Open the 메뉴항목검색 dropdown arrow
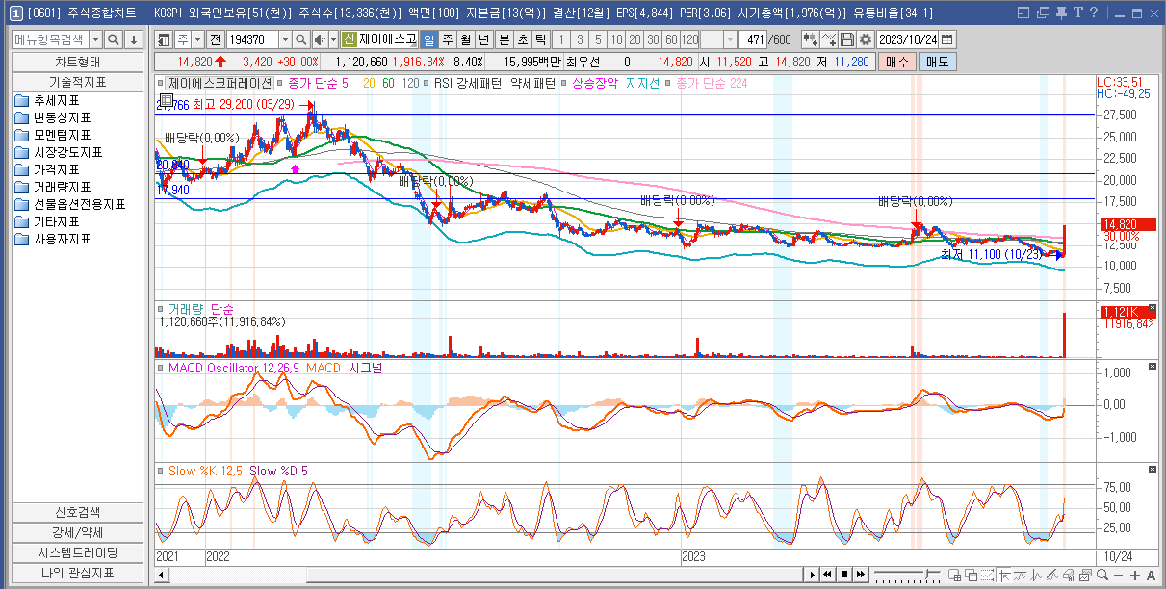The image size is (1166, 589). coord(94,39)
